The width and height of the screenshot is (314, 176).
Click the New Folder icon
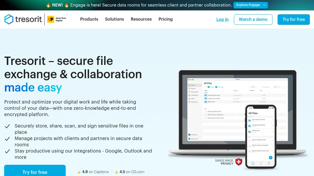[216, 87]
